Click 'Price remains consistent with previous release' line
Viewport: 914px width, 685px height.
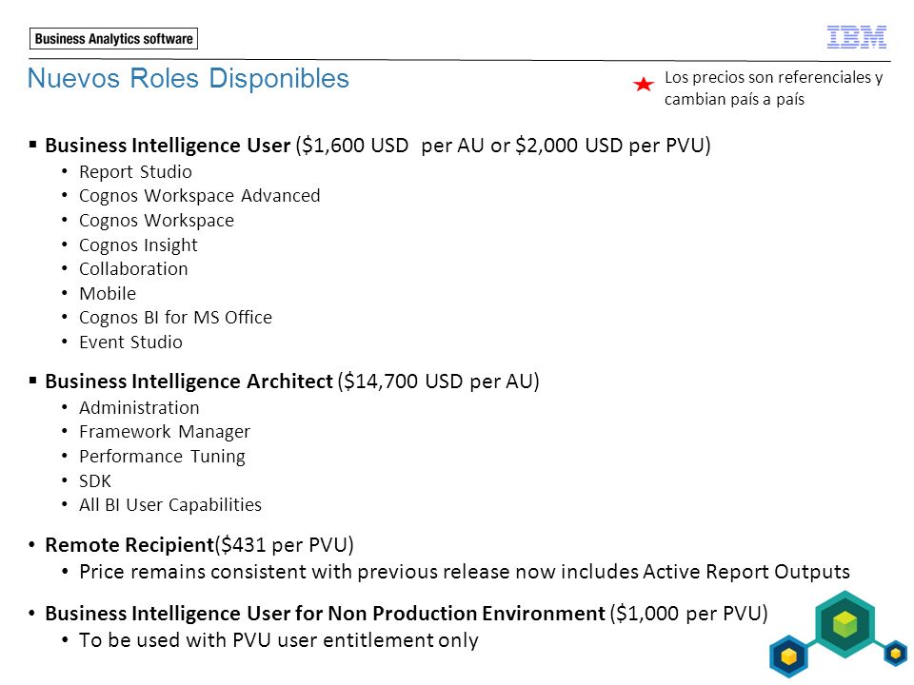[465, 572]
